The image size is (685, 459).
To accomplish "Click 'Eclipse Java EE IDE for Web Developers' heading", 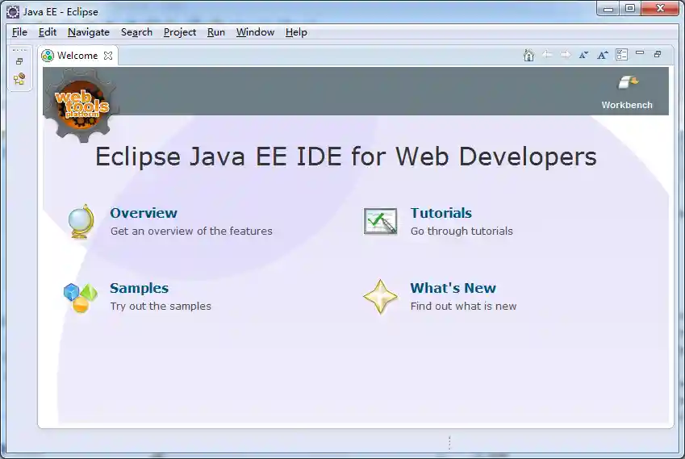I will [x=346, y=156].
